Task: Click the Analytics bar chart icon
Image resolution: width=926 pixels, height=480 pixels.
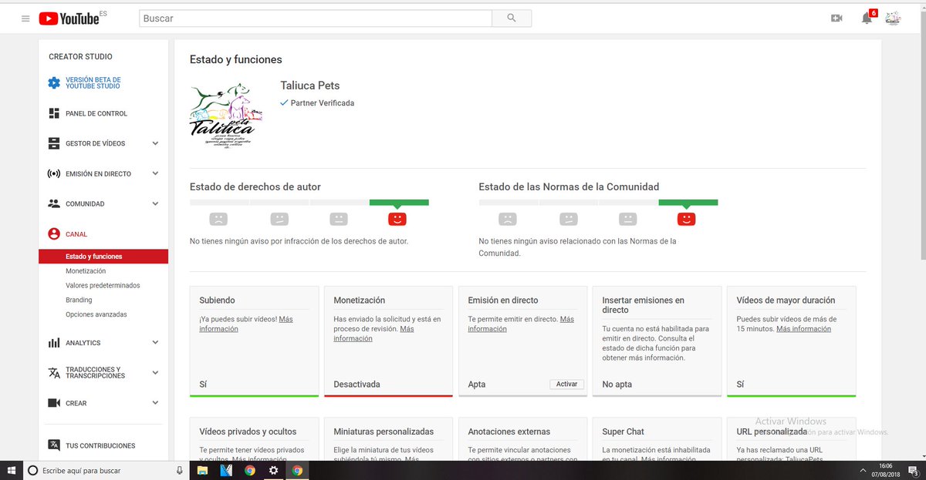Action: (54, 343)
